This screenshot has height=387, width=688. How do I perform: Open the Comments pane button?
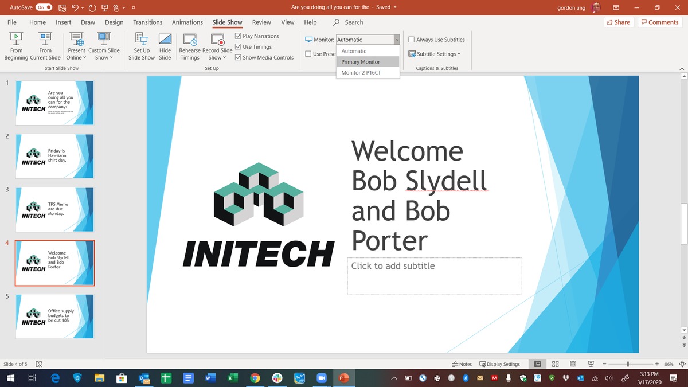[659, 22]
